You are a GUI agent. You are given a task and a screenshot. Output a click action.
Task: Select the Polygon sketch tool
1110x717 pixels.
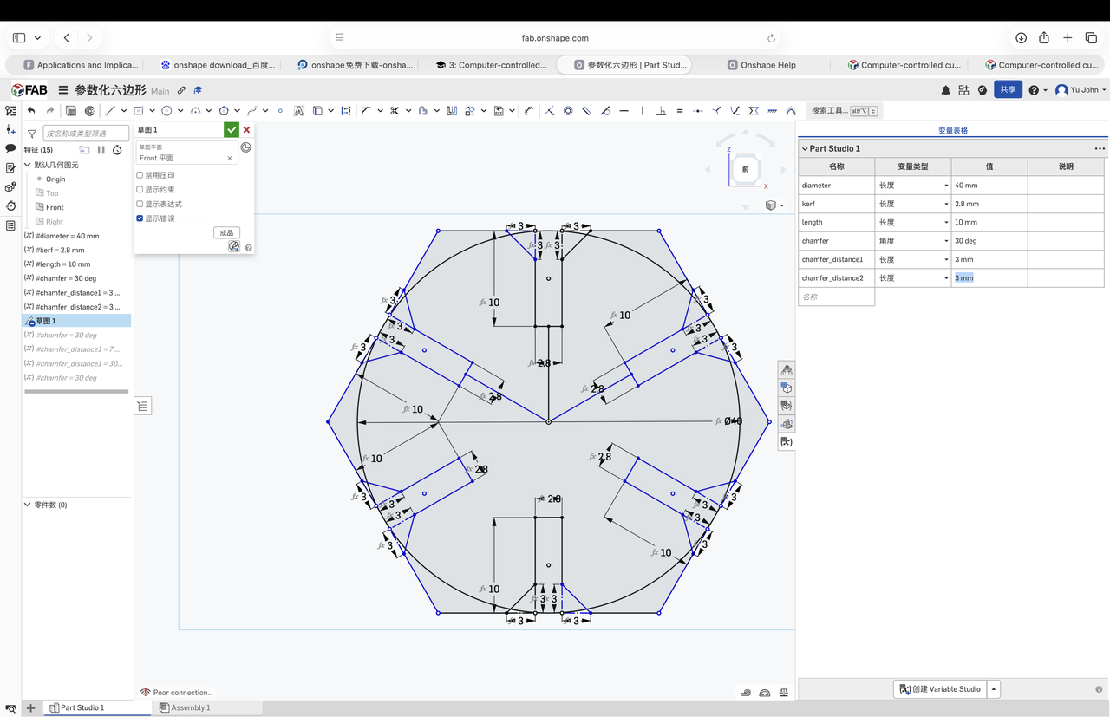click(224, 111)
